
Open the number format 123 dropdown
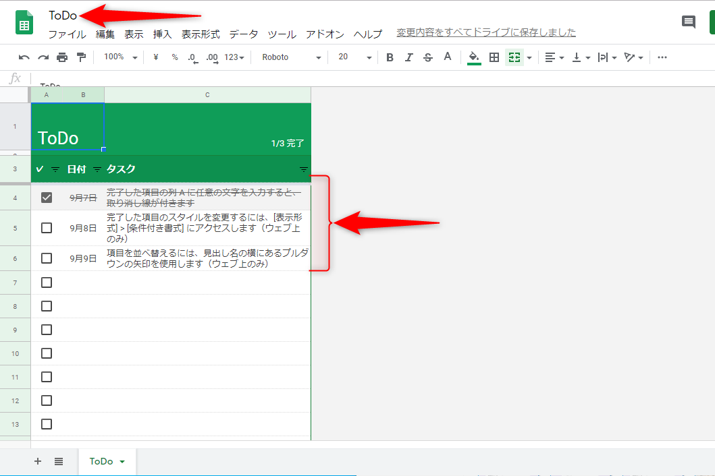coord(232,57)
